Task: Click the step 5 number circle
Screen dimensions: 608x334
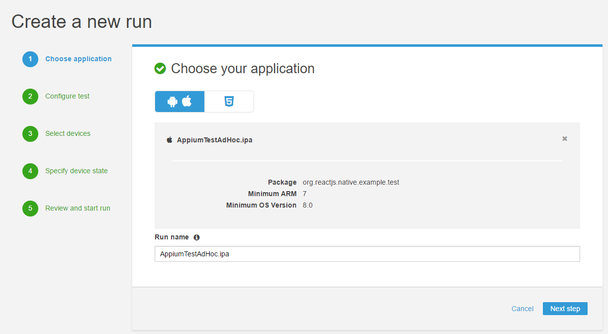Action: point(30,209)
